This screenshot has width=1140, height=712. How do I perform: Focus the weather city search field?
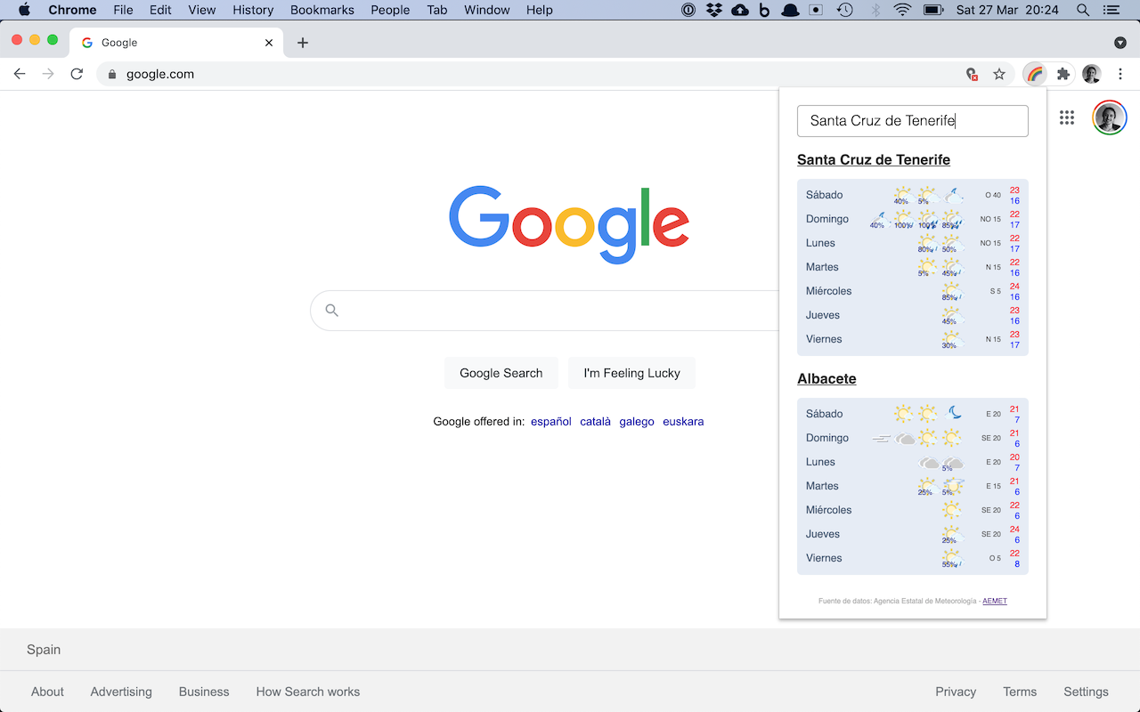(913, 121)
